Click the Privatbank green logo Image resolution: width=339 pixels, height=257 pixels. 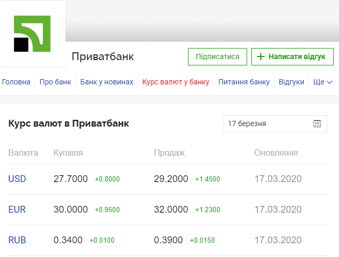32,34
